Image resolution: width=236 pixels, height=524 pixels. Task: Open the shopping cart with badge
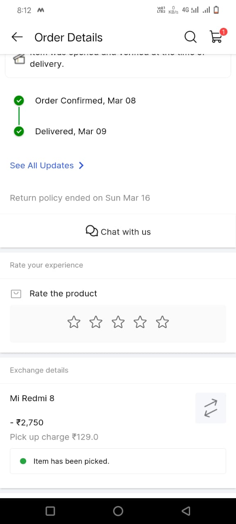click(x=216, y=36)
